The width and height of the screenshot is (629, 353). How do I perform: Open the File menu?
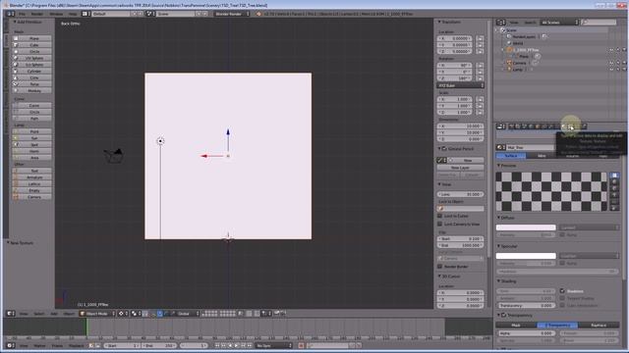point(22,14)
